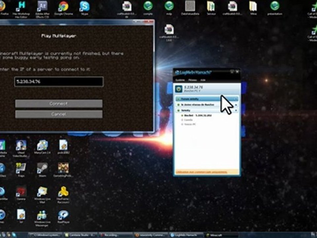Expand the highlighted first Hamachi network row

click(236, 99)
